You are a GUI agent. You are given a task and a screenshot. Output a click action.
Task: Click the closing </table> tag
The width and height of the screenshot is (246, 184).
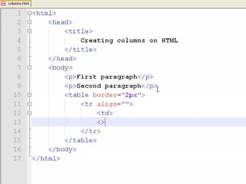point(80,141)
